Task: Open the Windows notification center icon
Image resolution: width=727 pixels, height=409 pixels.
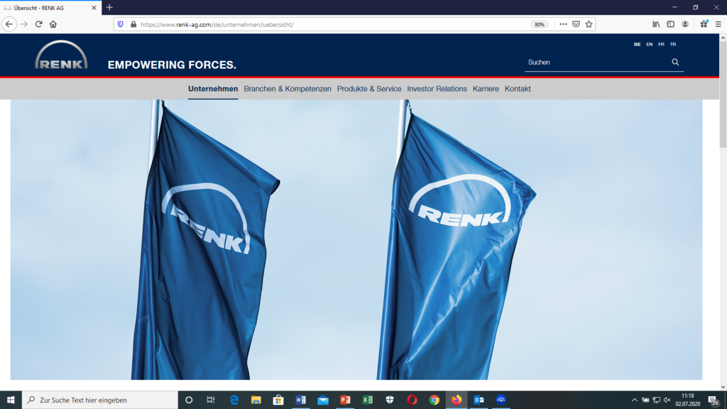Action: click(x=714, y=400)
